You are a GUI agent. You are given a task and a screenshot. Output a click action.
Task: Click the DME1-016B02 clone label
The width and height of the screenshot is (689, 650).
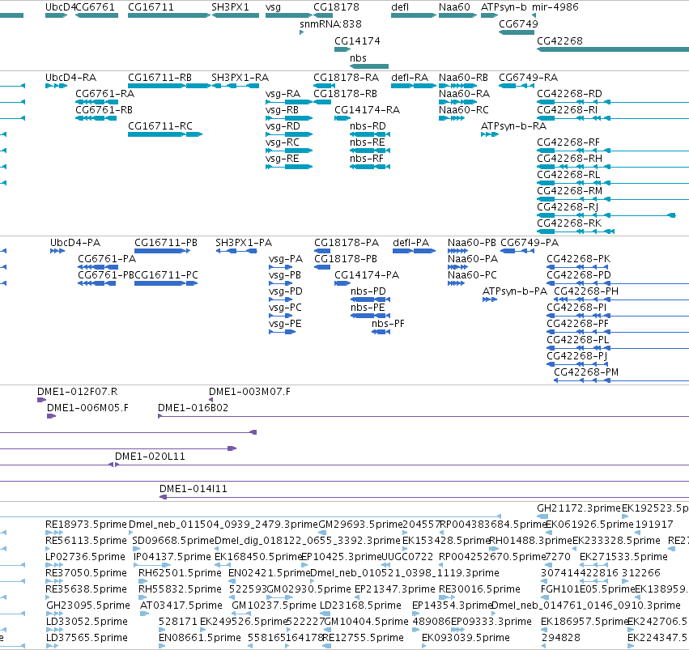[x=193, y=408]
